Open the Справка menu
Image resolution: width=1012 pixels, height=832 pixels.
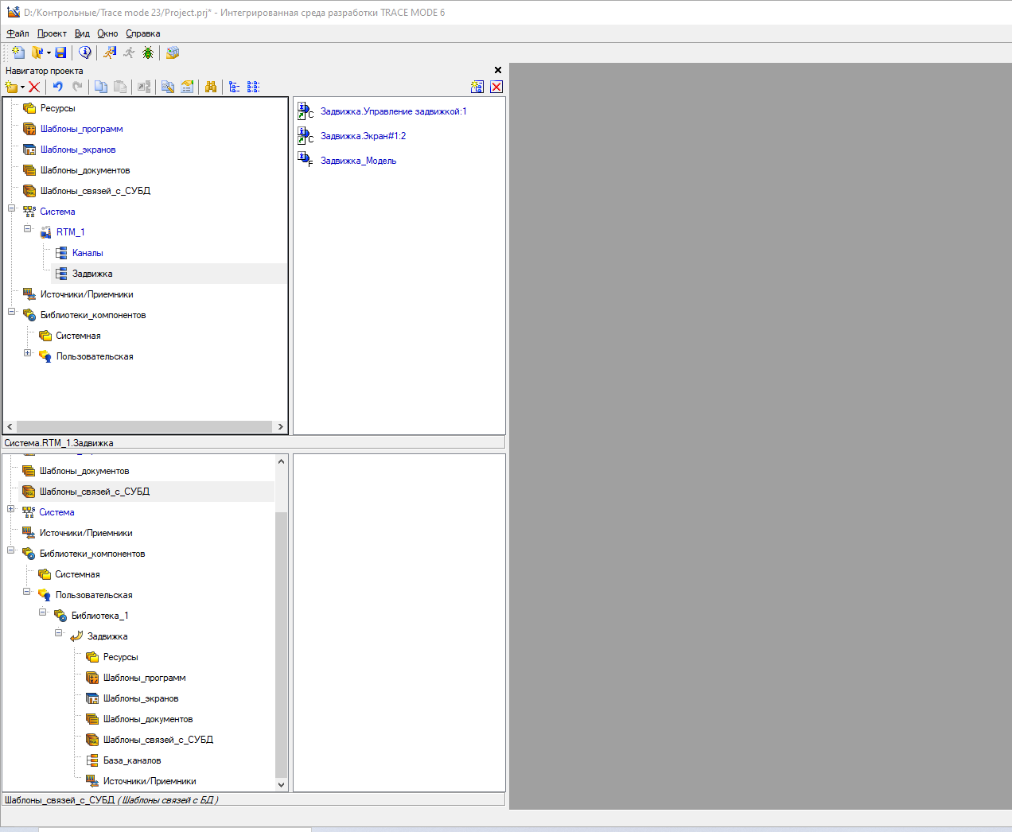143,33
